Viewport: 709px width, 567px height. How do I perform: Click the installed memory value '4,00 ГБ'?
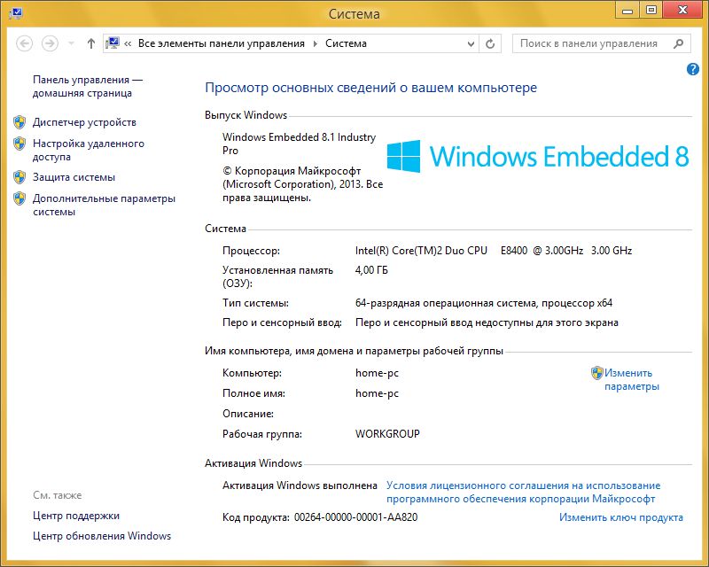pos(371,270)
